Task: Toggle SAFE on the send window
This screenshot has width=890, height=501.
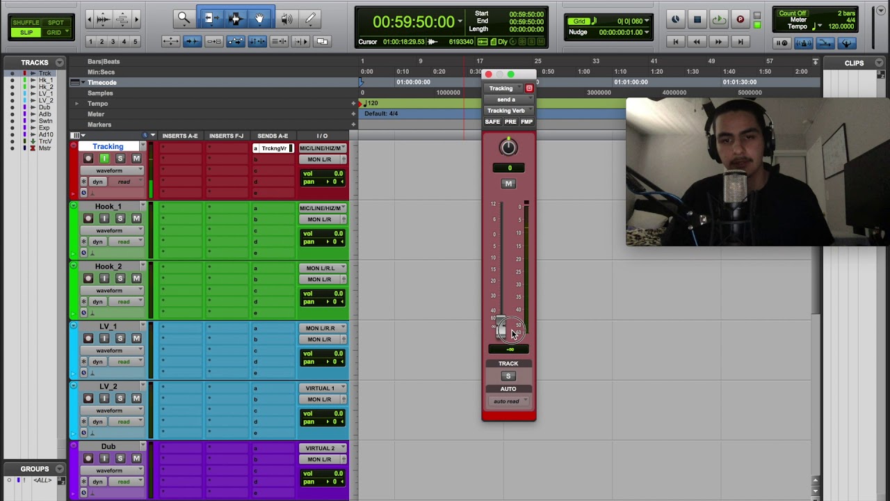Action: coord(492,122)
